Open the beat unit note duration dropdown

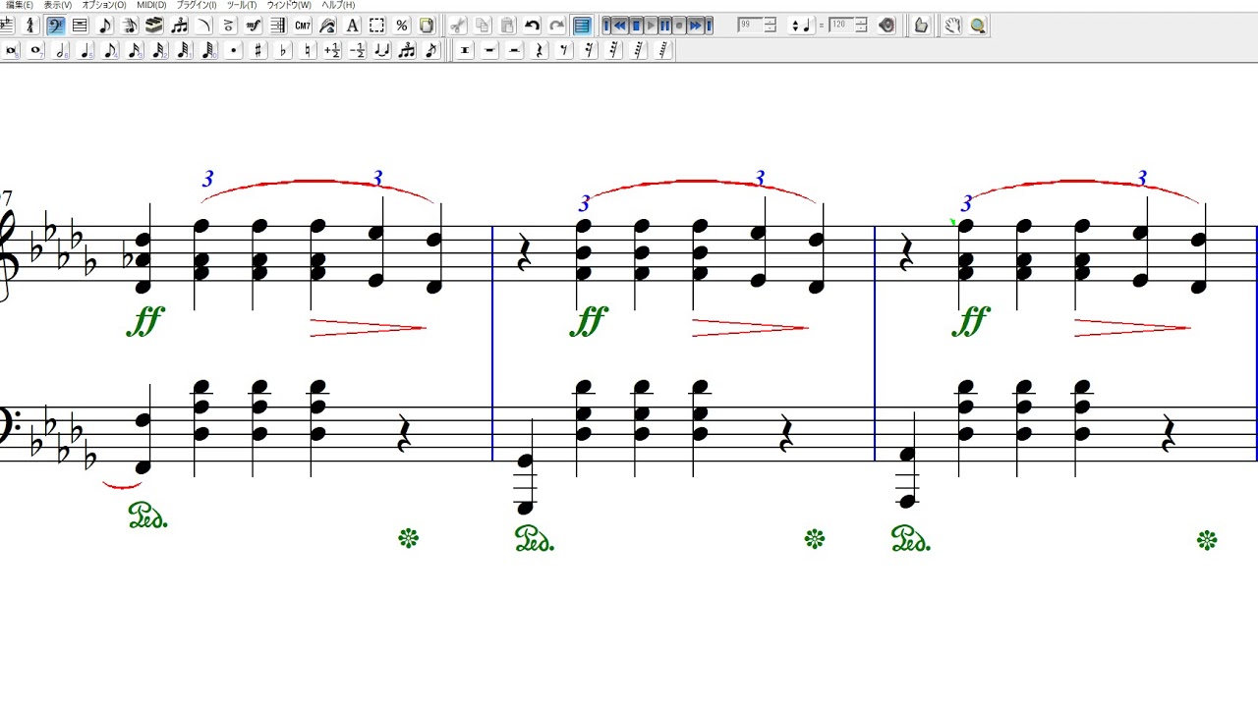[x=800, y=26]
